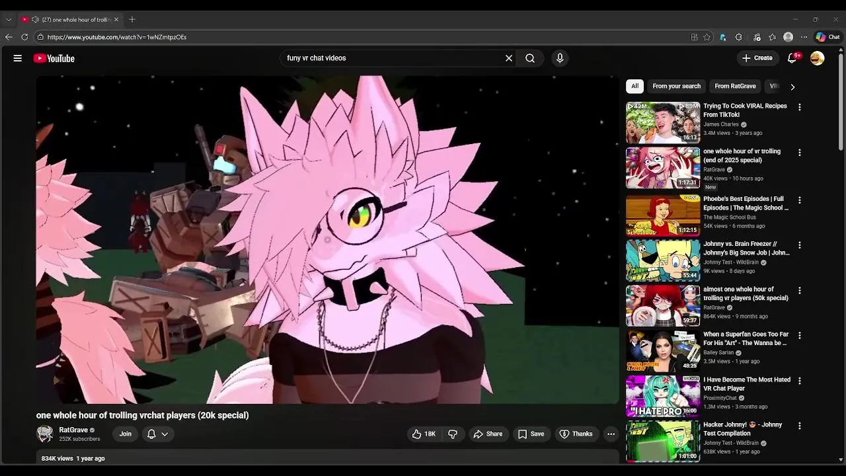Join the RatGrave channel membership
This screenshot has height=476, width=846.
126,434
